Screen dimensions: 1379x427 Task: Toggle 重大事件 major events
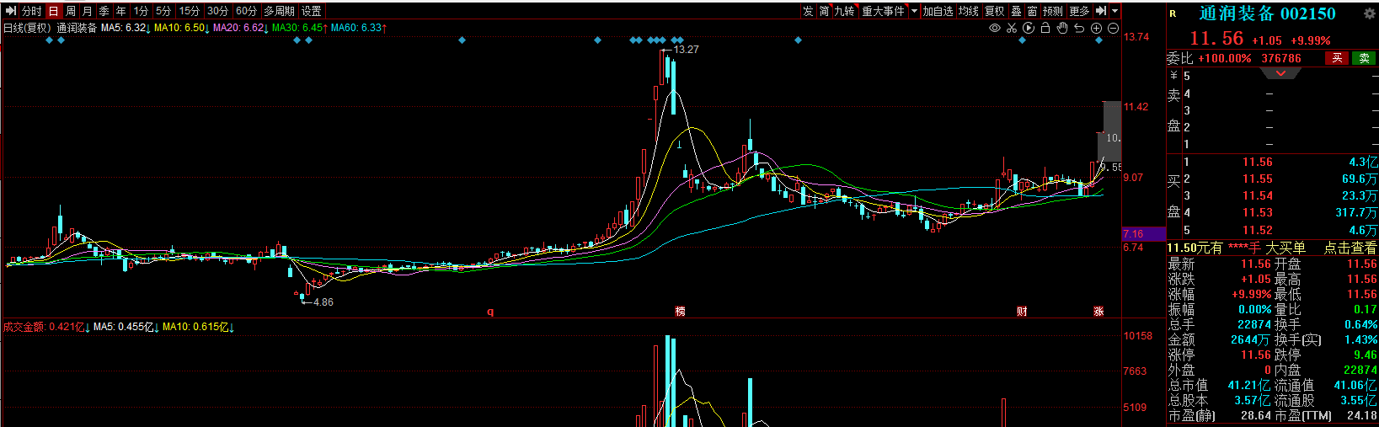[883, 11]
